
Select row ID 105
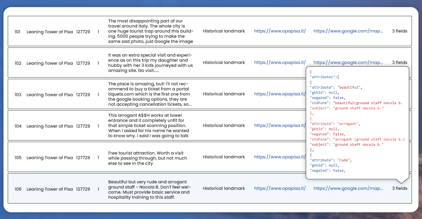[18, 158]
